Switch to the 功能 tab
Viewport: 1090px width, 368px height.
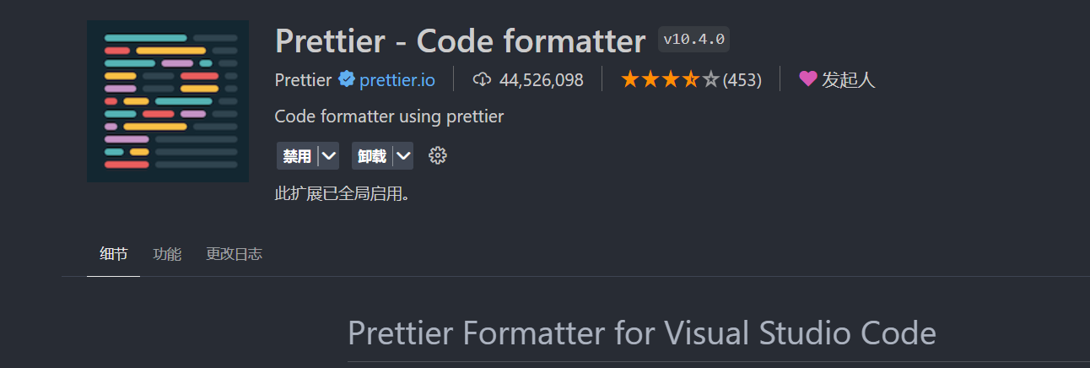[x=167, y=254]
